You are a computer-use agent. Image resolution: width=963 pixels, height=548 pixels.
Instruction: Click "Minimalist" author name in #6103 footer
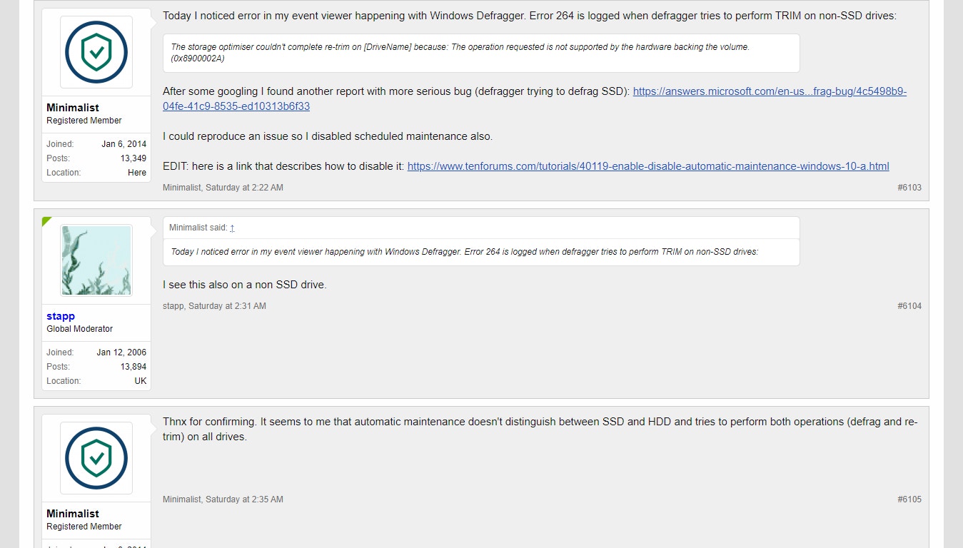tap(182, 188)
